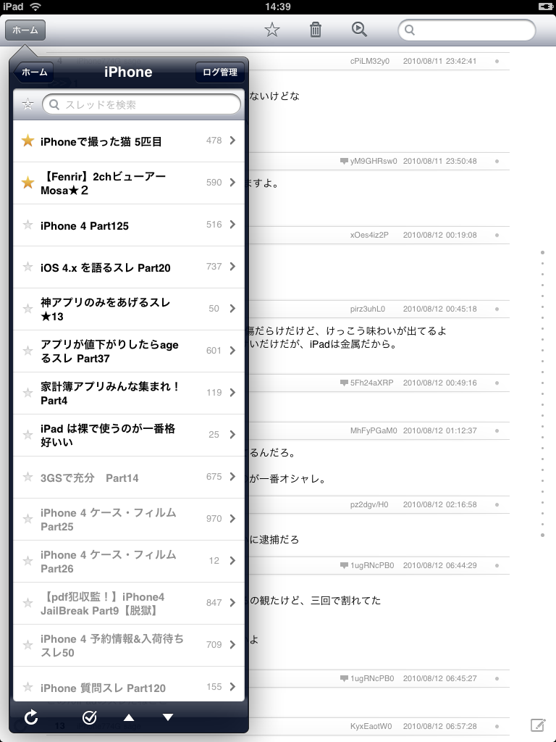This screenshot has width=556, height=742.
Task: Tap the 14:39 clock in the status bar
Action: [x=278, y=7]
